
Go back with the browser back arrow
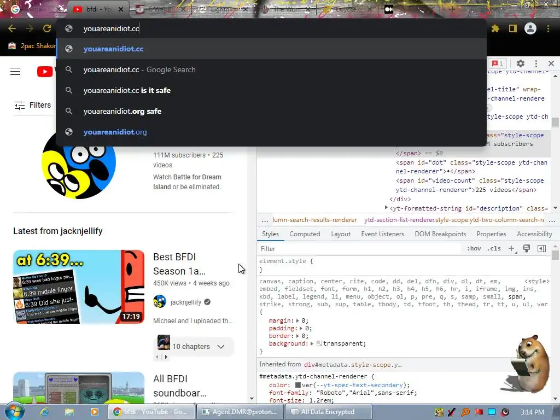12,28
